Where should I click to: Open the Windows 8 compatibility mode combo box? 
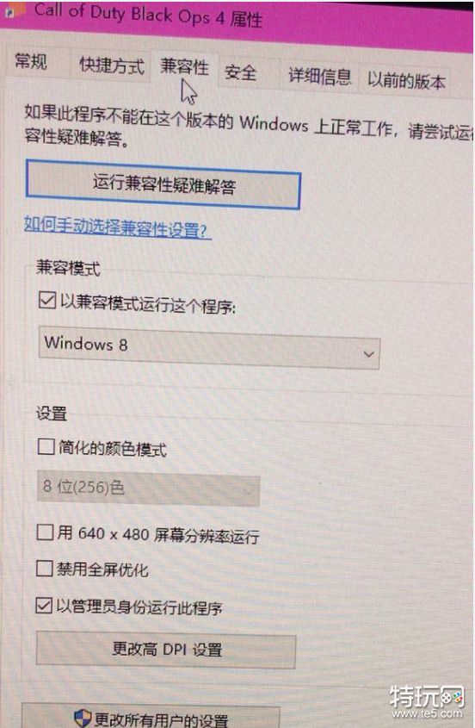coord(209,348)
